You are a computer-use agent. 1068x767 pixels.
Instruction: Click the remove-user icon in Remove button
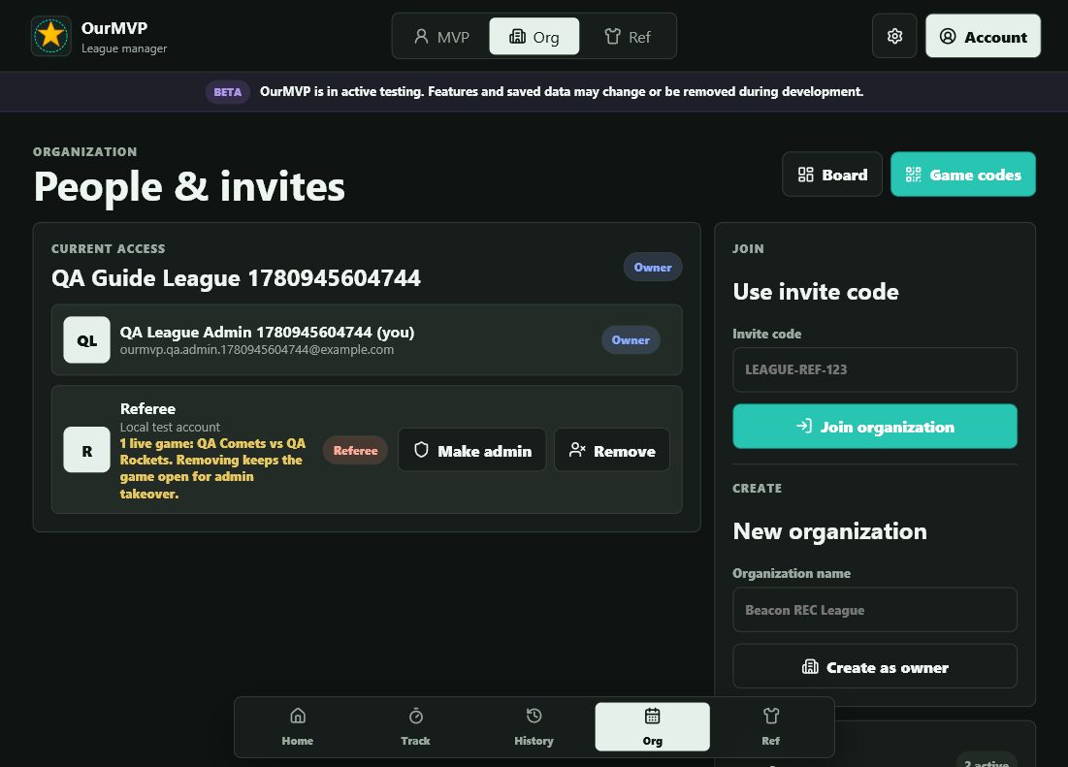pyautogui.click(x=577, y=450)
